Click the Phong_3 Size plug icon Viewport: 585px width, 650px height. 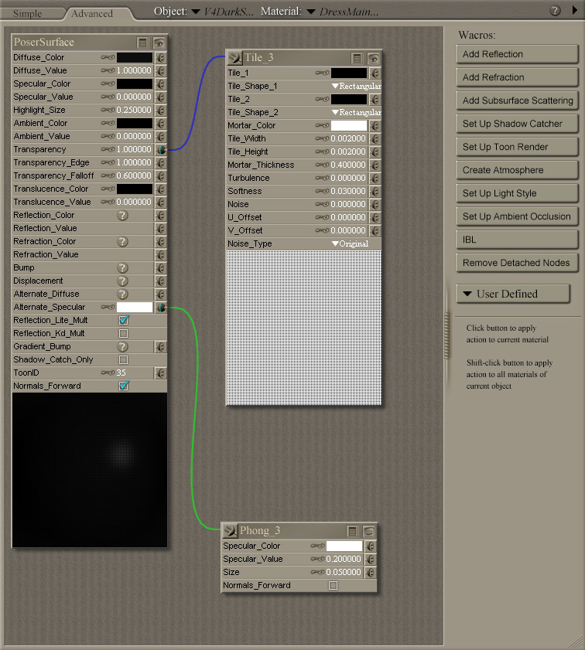pos(370,573)
